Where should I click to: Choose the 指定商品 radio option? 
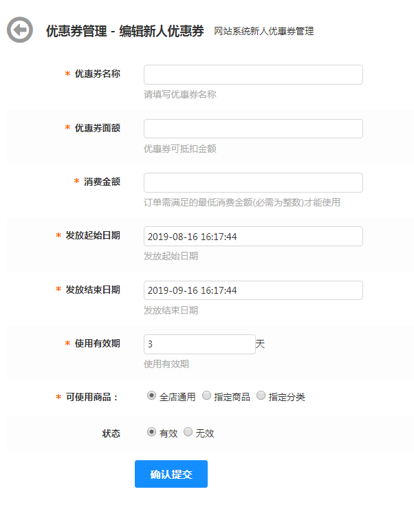pyautogui.click(x=206, y=396)
